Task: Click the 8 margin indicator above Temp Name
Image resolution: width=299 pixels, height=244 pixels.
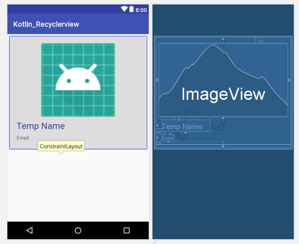Action: (179, 119)
